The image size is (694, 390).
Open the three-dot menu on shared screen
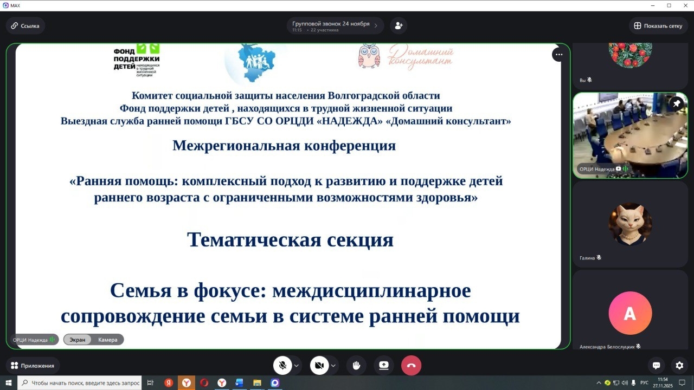click(x=558, y=54)
